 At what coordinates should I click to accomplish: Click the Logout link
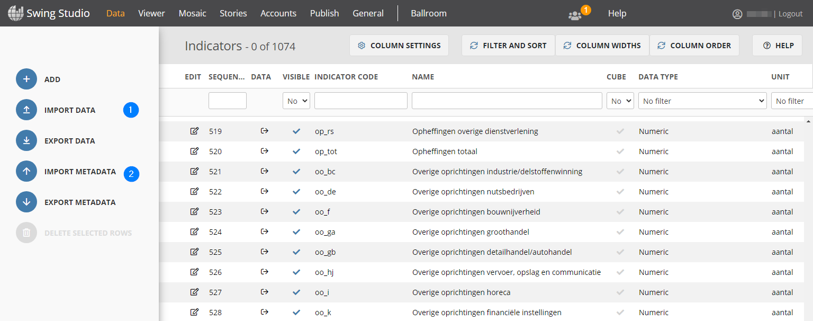coord(791,14)
